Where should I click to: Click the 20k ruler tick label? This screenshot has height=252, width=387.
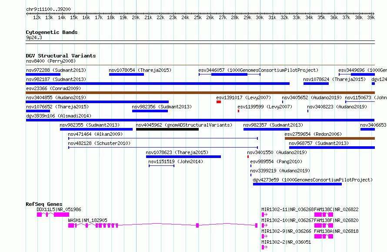click(x=136, y=17)
